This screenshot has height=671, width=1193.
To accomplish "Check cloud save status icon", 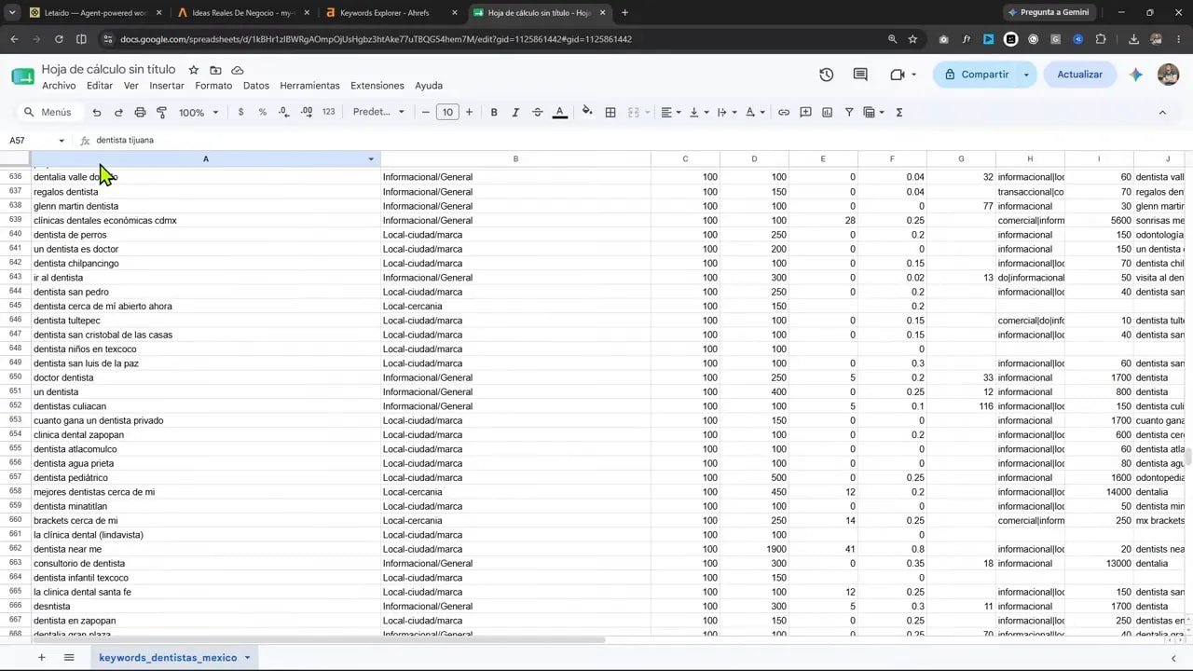I will pyautogui.click(x=238, y=70).
